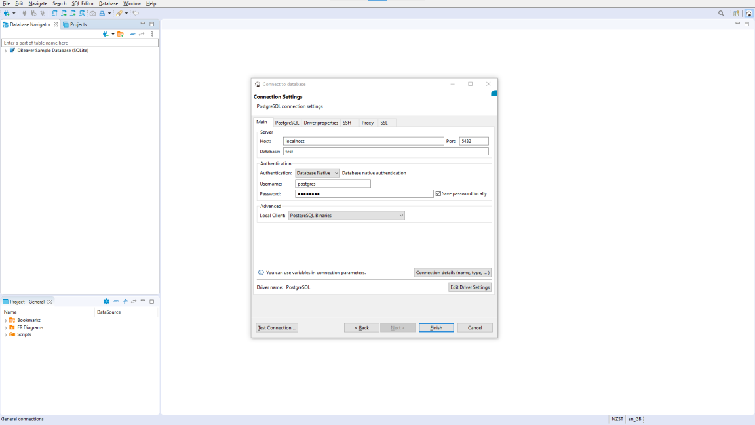Toggle link with editor in Project panel
Viewport: 755px width, 425px height.
pos(134,302)
